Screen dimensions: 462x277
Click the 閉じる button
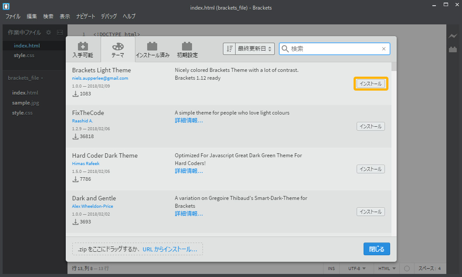376,249
